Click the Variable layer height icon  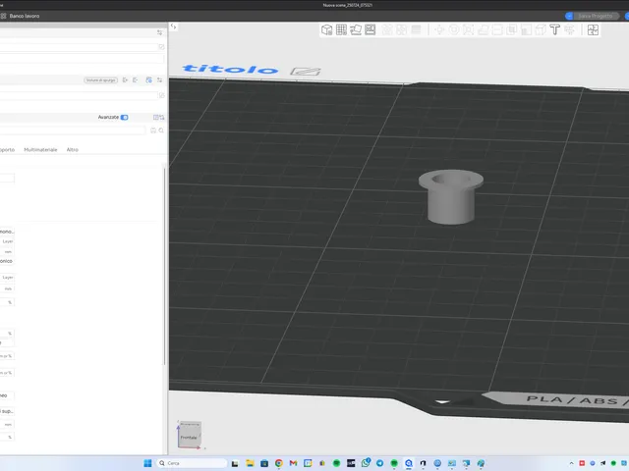(417, 30)
